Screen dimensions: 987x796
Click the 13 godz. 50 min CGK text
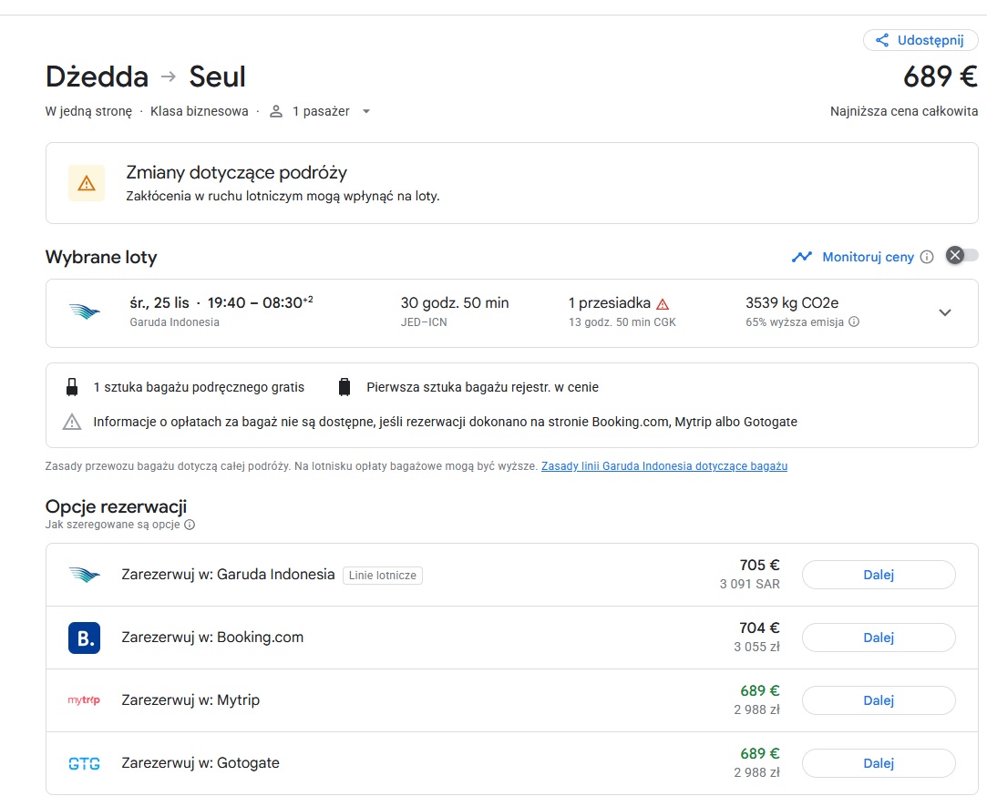[622, 322]
